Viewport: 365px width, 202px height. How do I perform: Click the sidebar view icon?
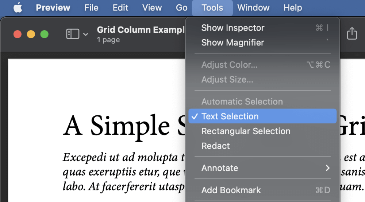73,34
